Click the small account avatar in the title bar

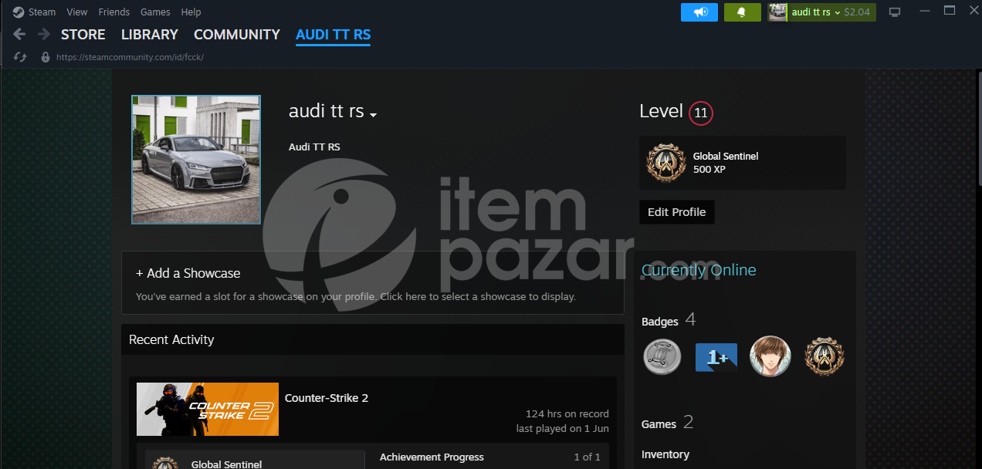point(778,12)
